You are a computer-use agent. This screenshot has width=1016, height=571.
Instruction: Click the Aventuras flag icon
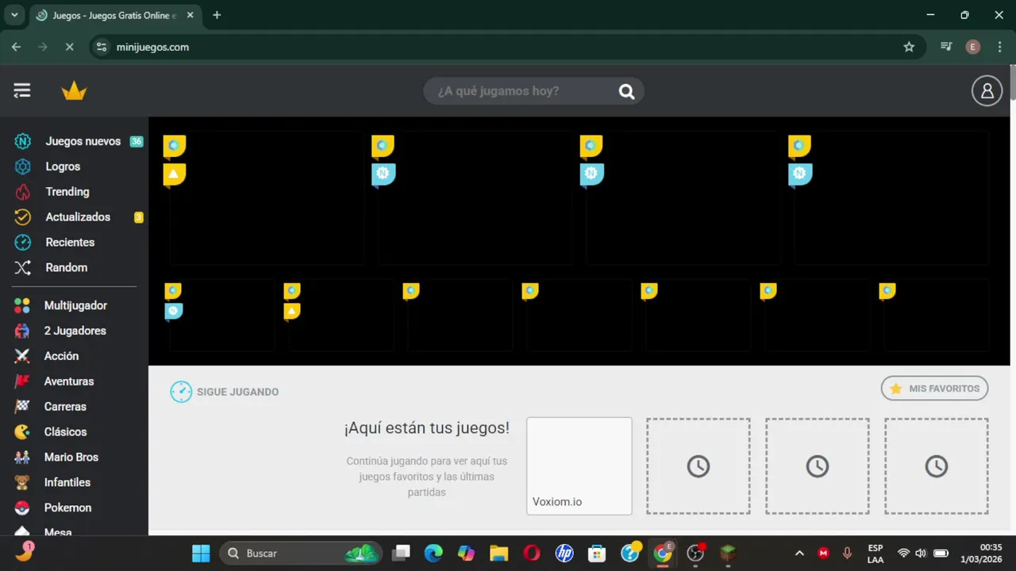[22, 381]
